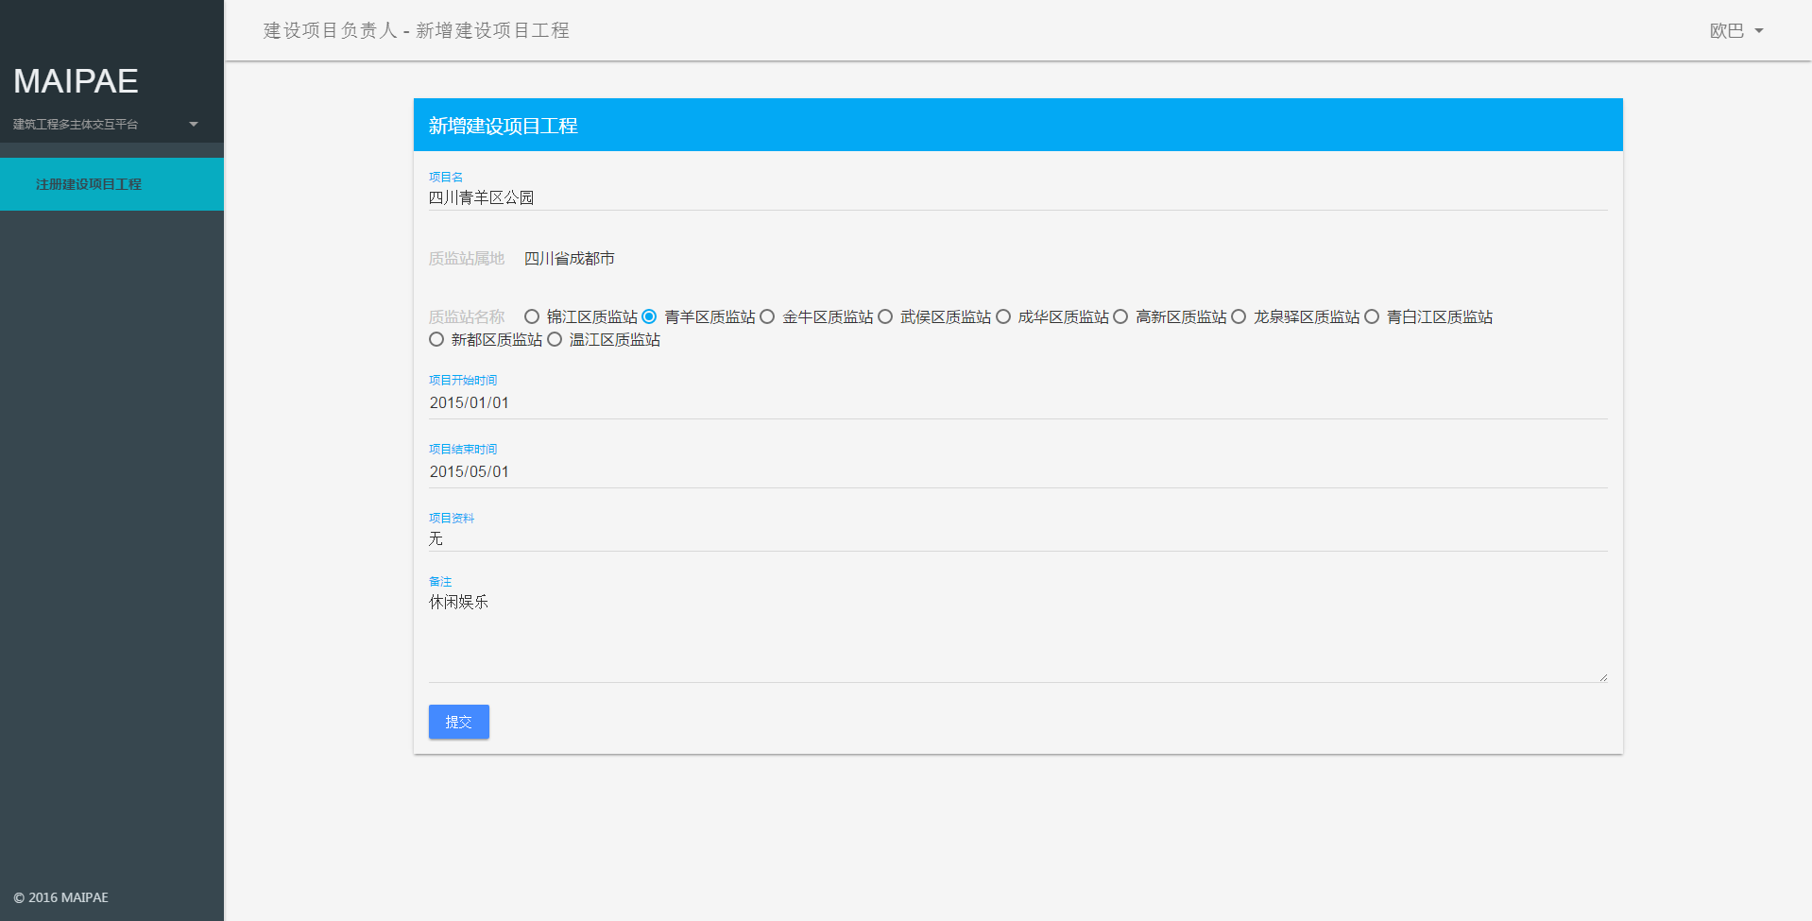Open the sidebar platform chevron menu

click(194, 124)
